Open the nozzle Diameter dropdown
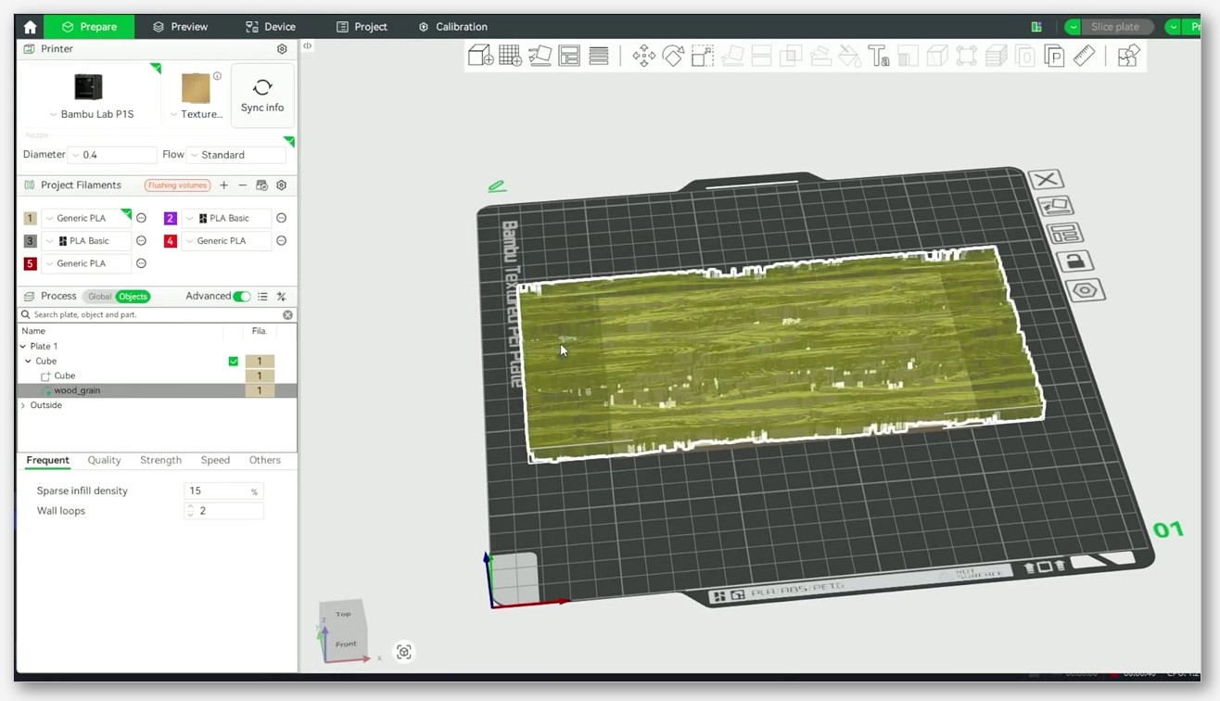 pos(113,155)
